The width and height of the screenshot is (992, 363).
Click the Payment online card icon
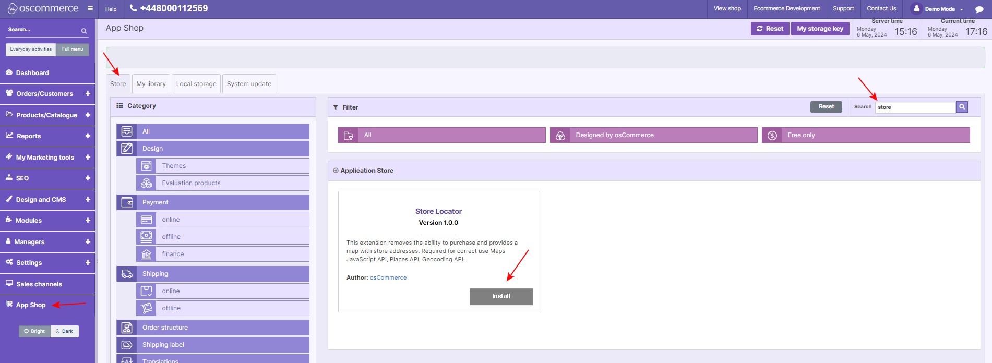147,220
